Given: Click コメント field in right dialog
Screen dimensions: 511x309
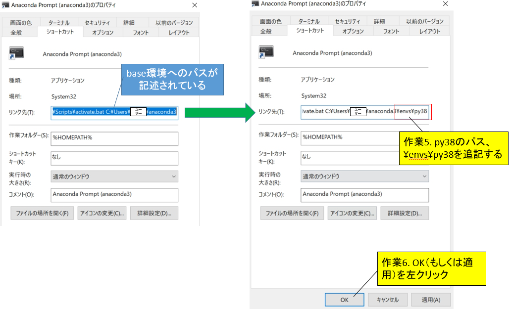Looking at the screenshot, I should [364, 195].
